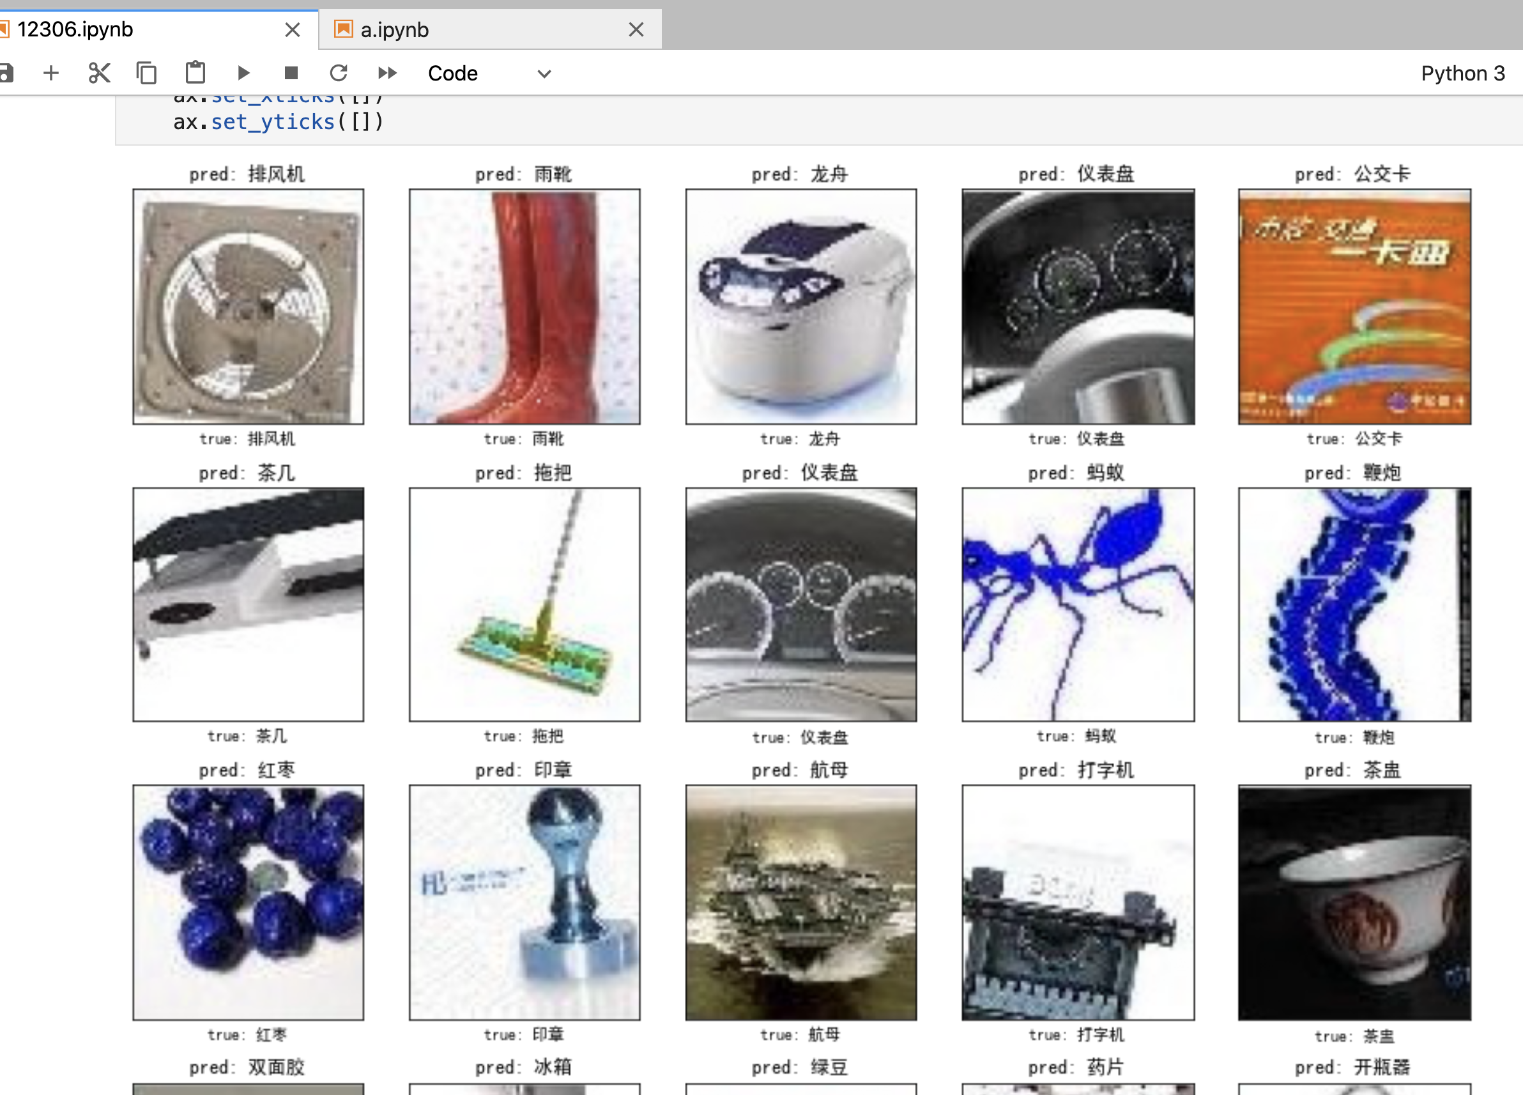
Task: Click the blue ant image
Action: (1077, 604)
